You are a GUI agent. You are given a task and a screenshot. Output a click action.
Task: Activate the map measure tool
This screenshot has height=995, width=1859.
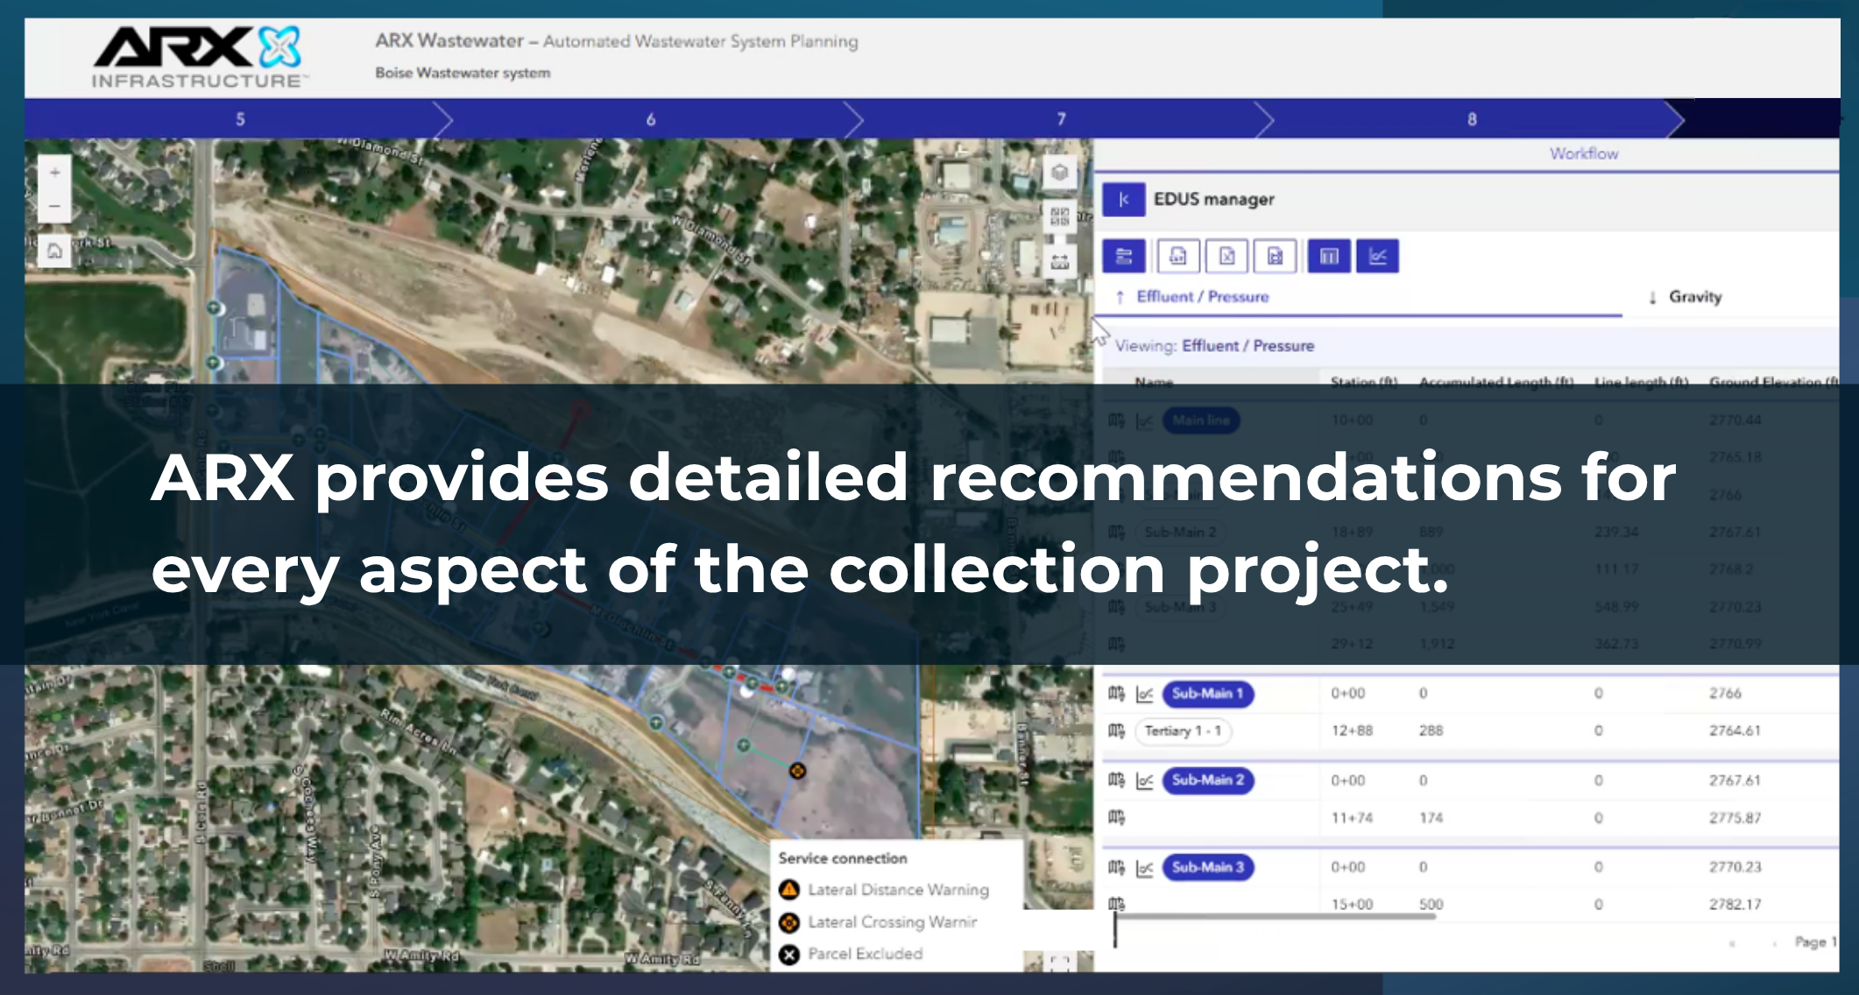click(x=1059, y=261)
